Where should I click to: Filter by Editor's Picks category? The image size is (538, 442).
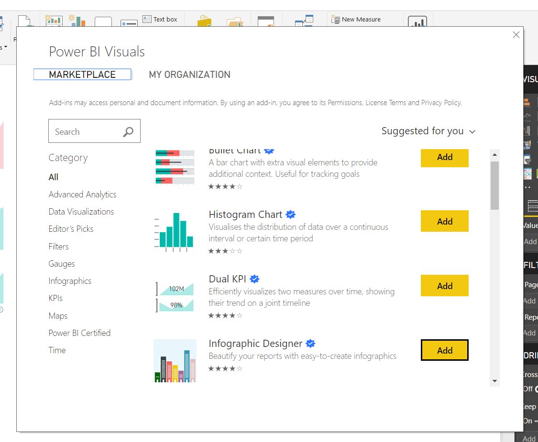[x=71, y=229]
